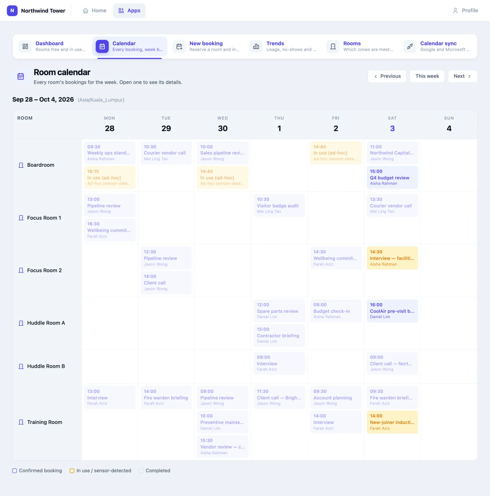Click the door icon beside Huddle Room B

point(21,366)
